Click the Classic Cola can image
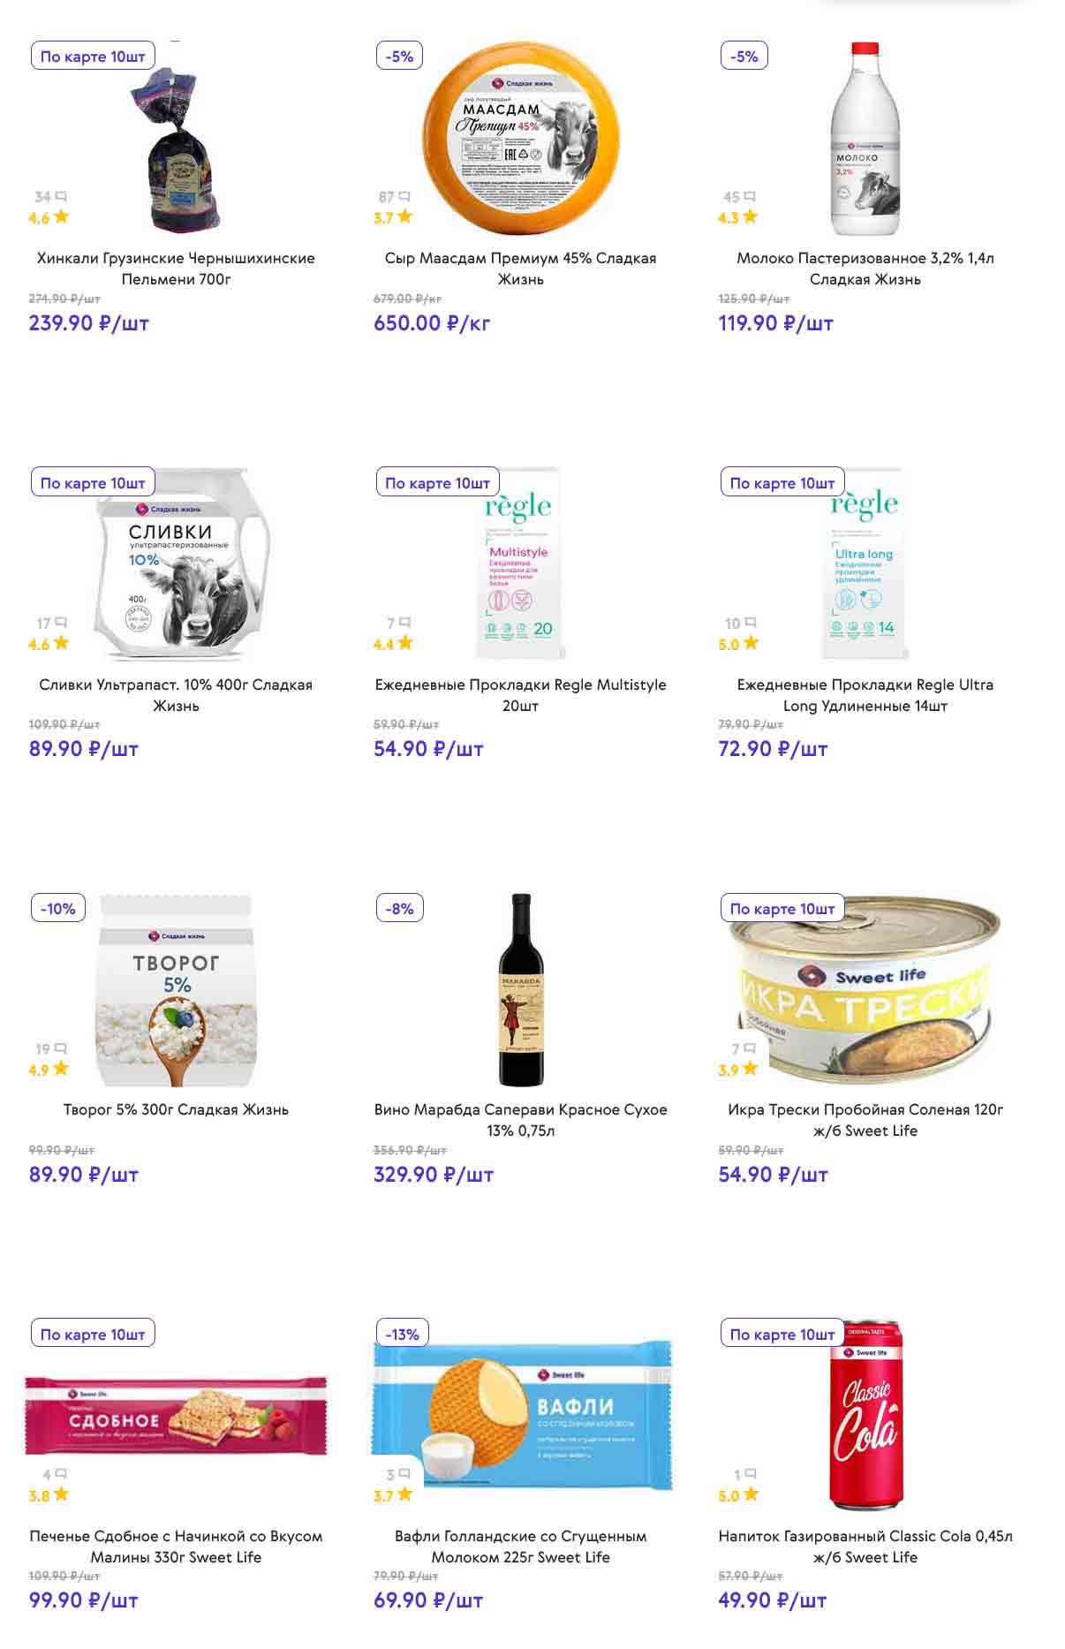 [865, 1415]
